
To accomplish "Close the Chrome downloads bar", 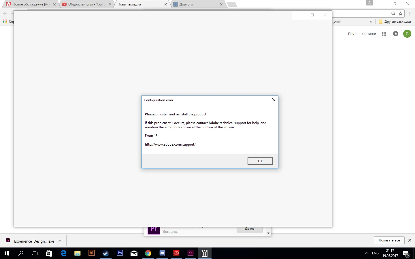I will click(410, 240).
